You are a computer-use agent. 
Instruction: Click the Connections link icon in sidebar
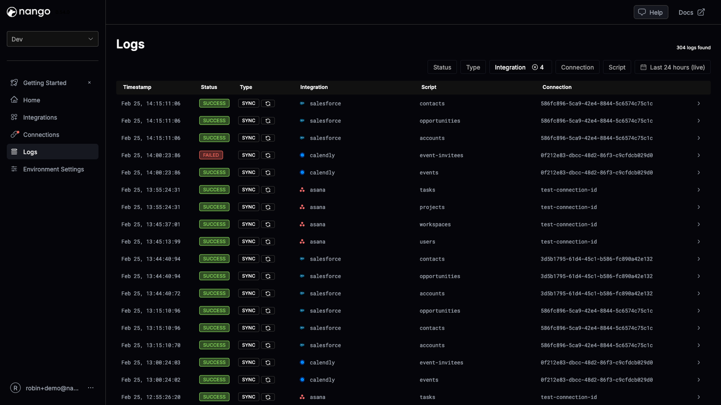pyautogui.click(x=15, y=134)
